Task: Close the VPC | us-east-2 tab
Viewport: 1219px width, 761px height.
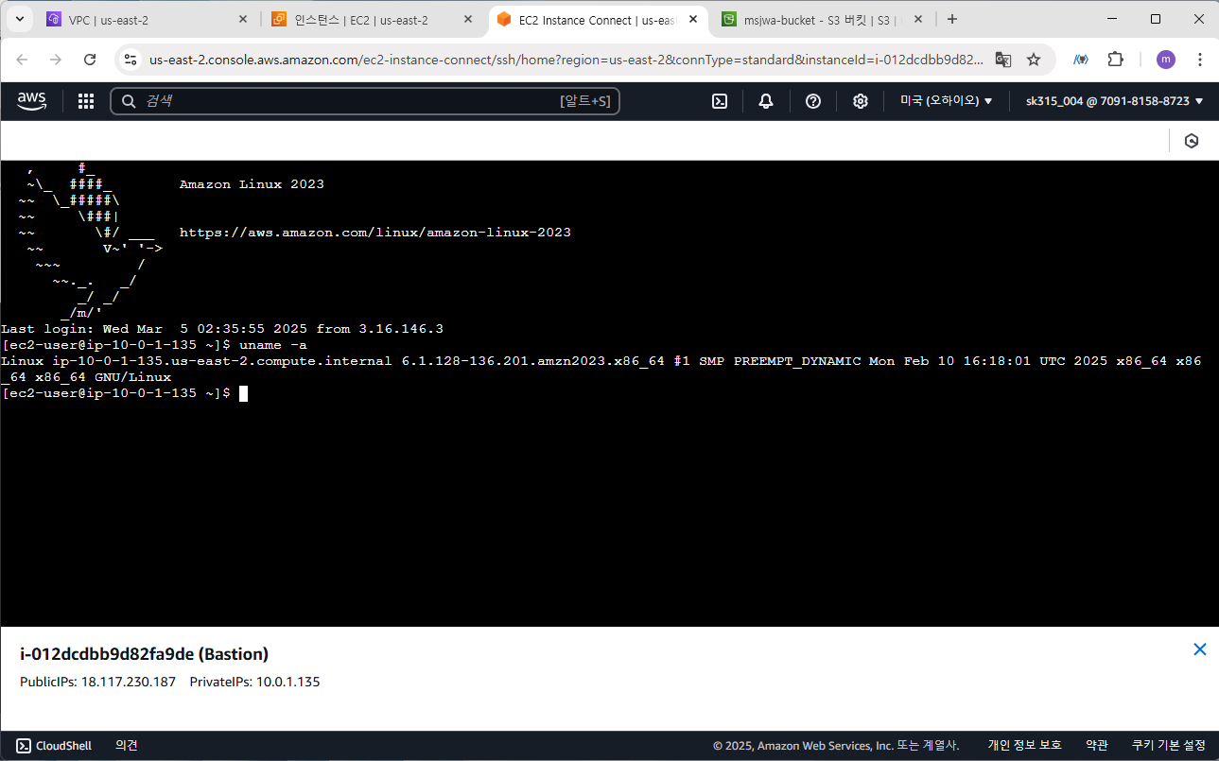Action: (x=243, y=19)
